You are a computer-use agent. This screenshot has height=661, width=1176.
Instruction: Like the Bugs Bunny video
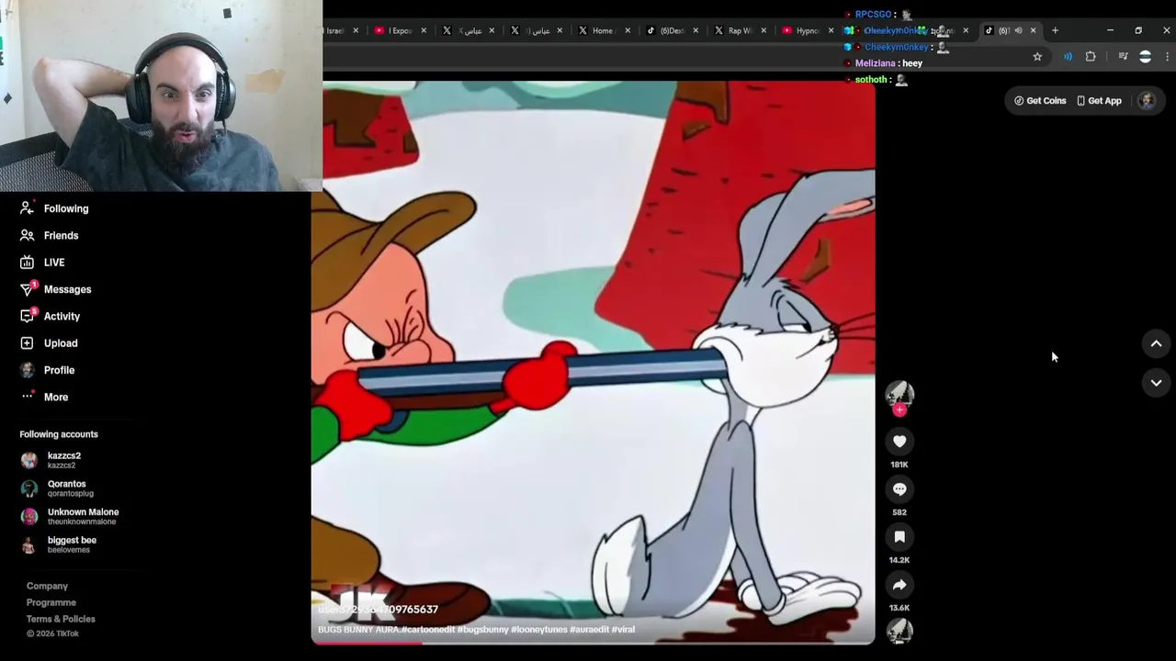tap(899, 442)
